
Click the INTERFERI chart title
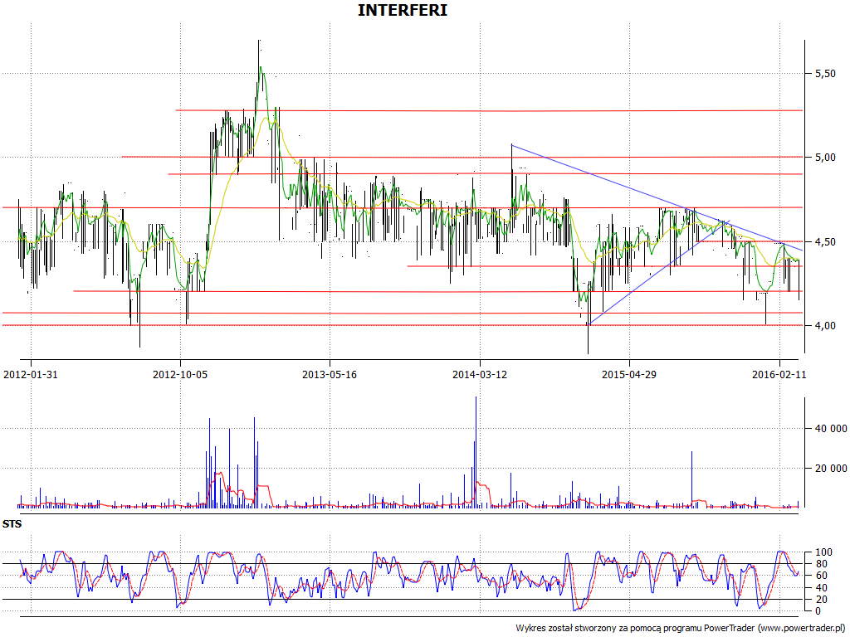[x=403, y=10]
